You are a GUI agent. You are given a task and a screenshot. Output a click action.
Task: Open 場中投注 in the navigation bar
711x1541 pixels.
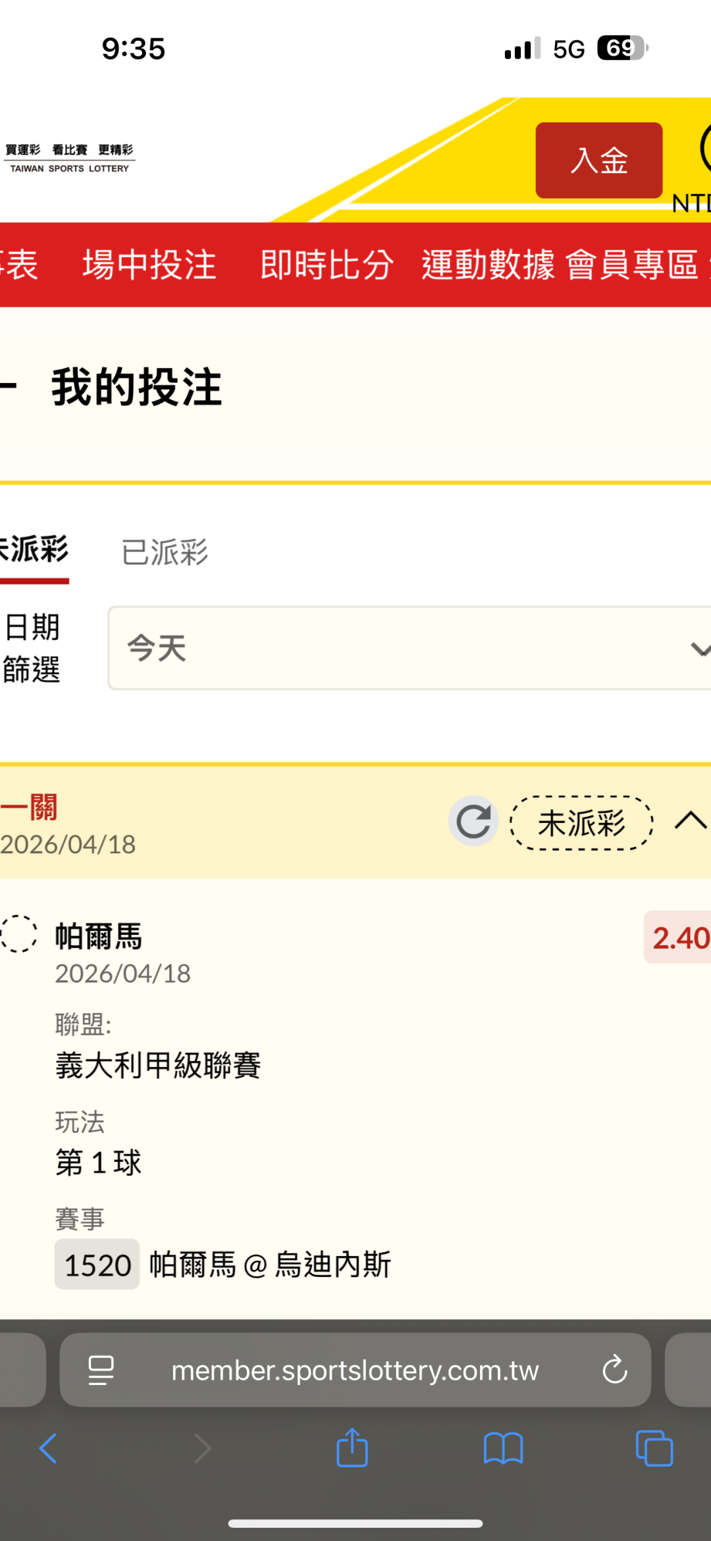[149, 265]
